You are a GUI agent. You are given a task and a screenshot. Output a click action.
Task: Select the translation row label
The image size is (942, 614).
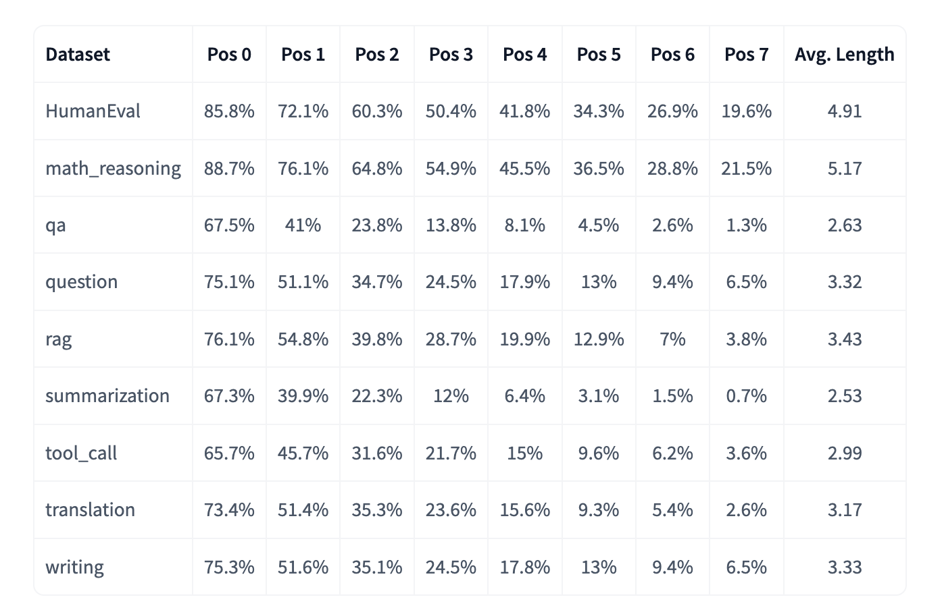click(90, 510)
